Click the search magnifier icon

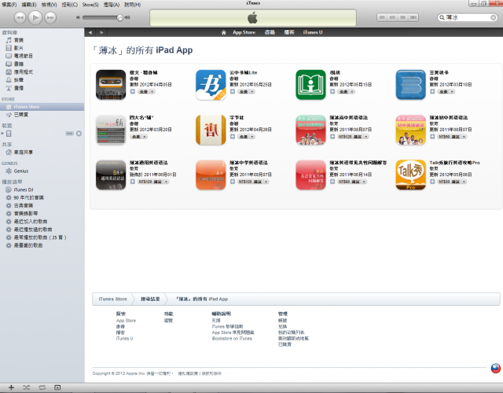coord(442,17)
